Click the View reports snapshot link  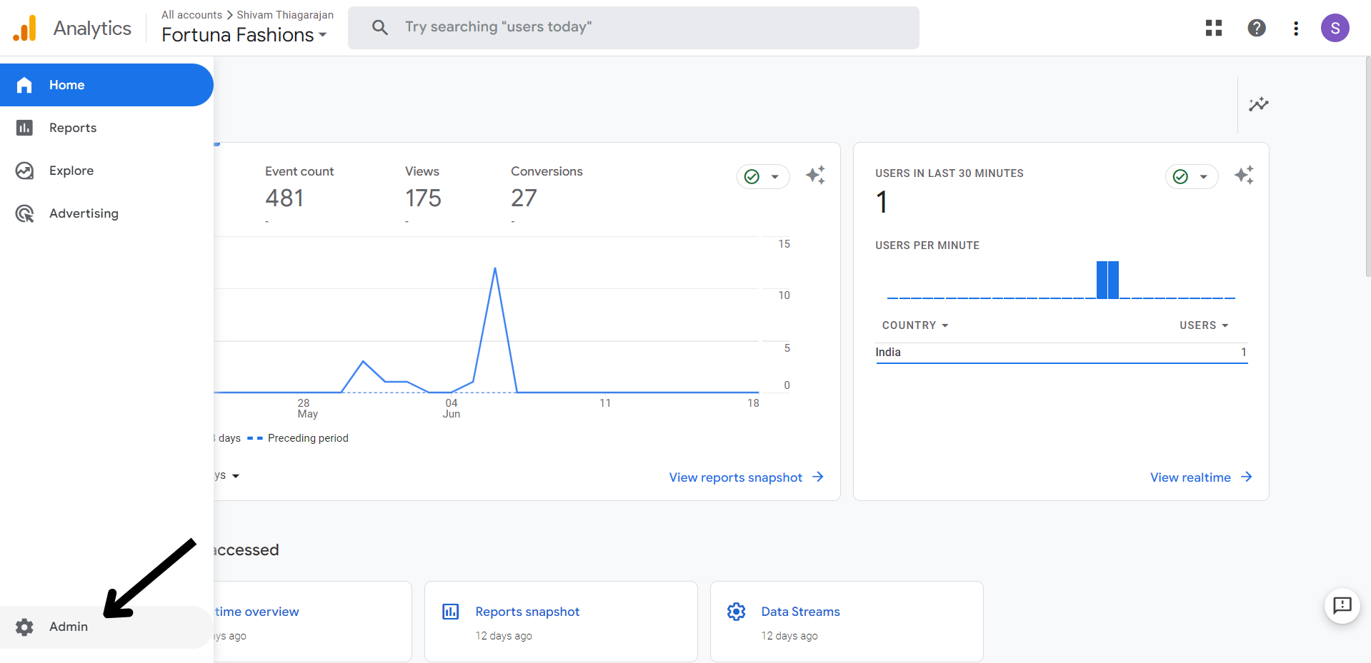[745, 477]
